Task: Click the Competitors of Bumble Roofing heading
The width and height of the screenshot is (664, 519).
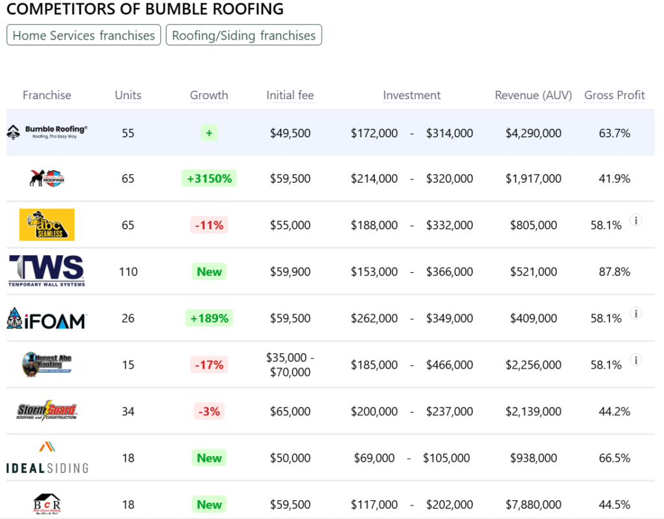Action: [x=145, y=9]
